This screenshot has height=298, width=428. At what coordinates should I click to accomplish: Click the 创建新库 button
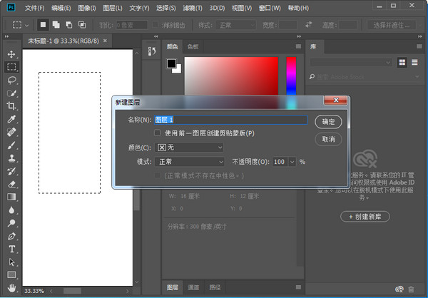(x=365, y=216)
